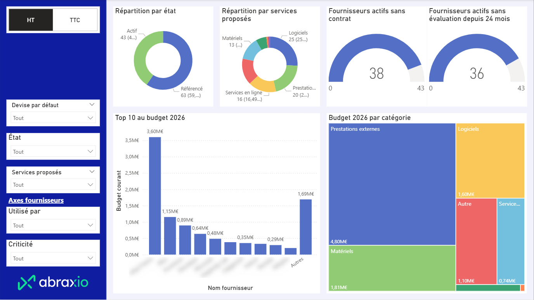Click the red Autre treemap tile
The height and width of the screenshot is (300, 534).
click(476, 241)
